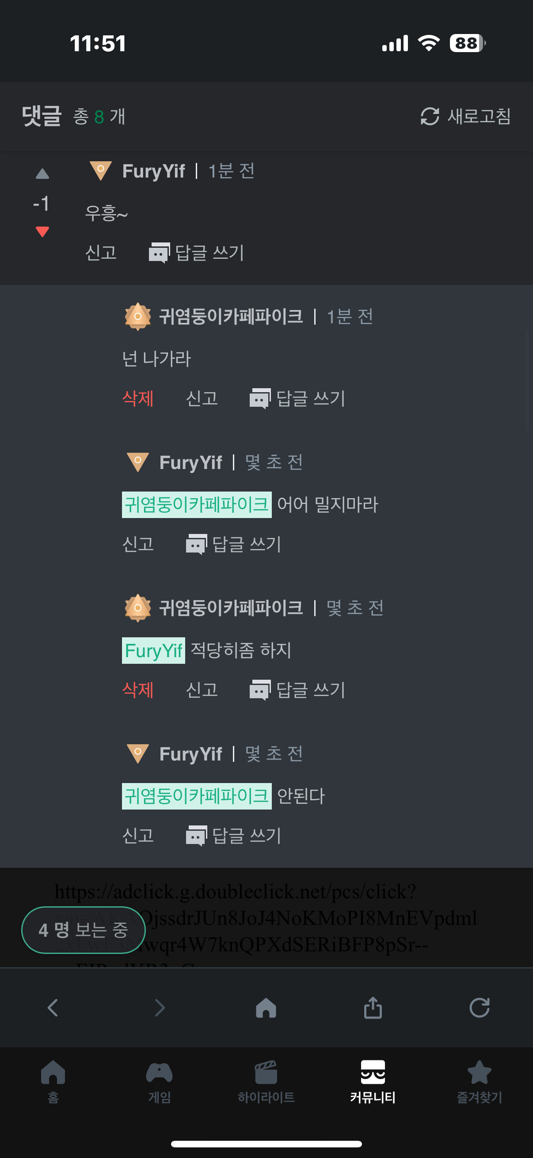Tap the share icon in browser bar

pos(373,1007)
